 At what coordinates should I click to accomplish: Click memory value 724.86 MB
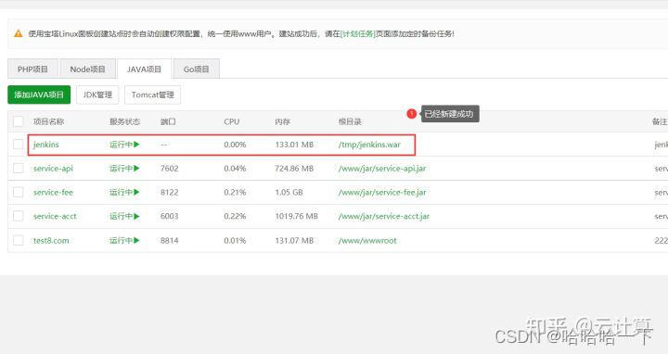294,169
